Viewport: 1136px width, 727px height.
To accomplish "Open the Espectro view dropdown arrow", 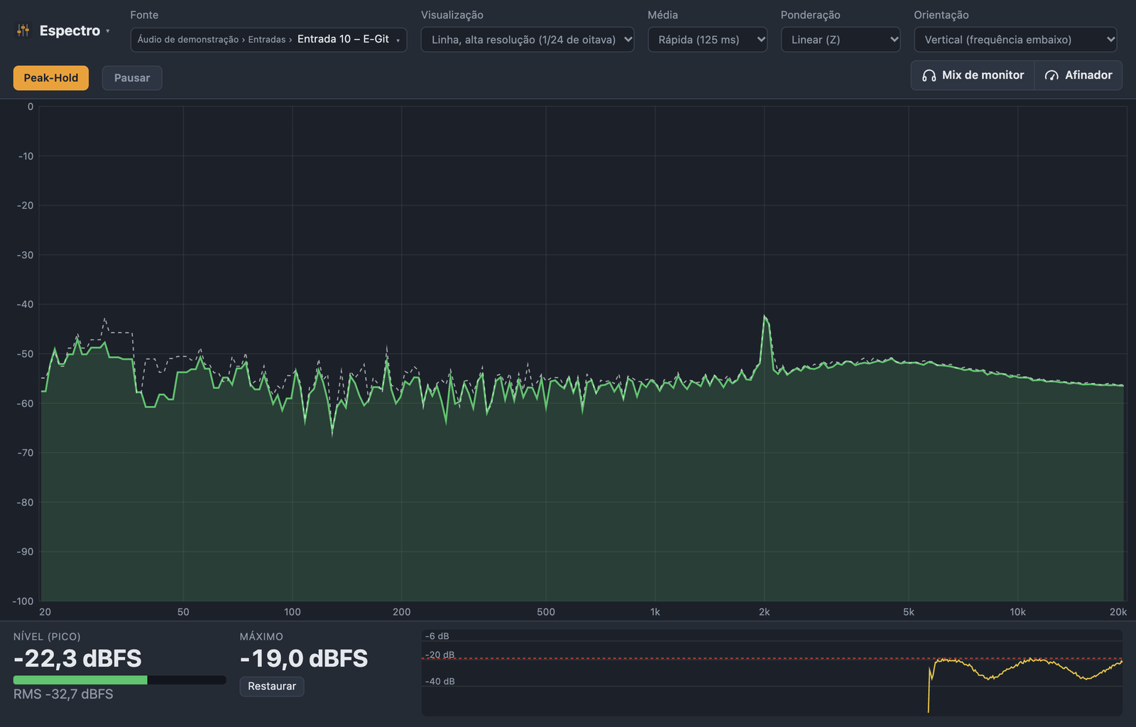I will [107, 31].
